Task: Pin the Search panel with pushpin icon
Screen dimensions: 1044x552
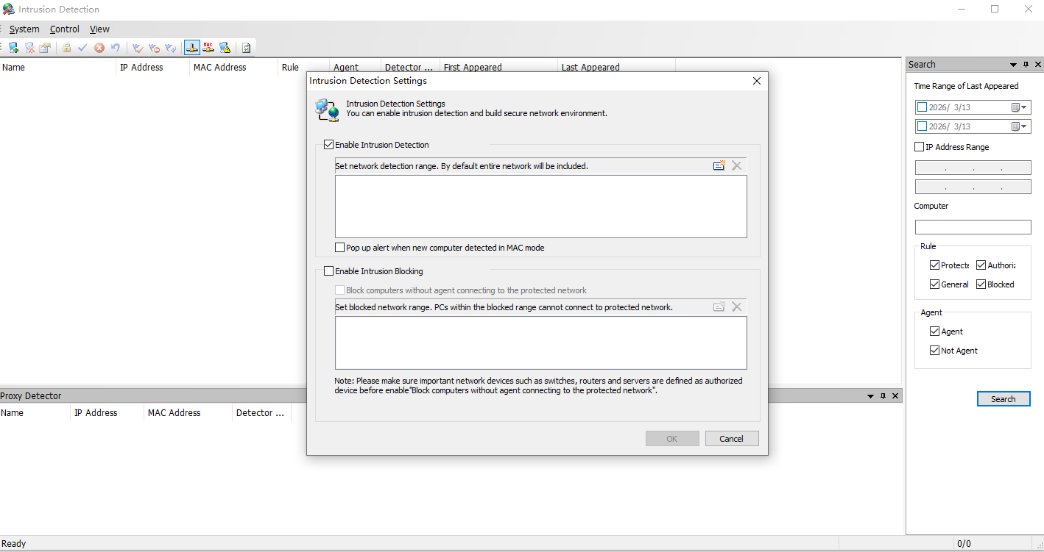Action: tap(1026, 65)
